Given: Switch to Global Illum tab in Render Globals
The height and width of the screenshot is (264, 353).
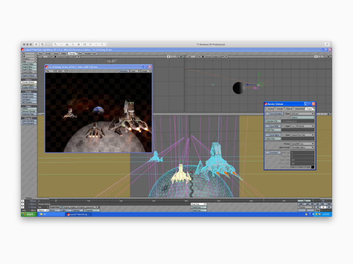Looking at the screenshot, I should 300,109.
